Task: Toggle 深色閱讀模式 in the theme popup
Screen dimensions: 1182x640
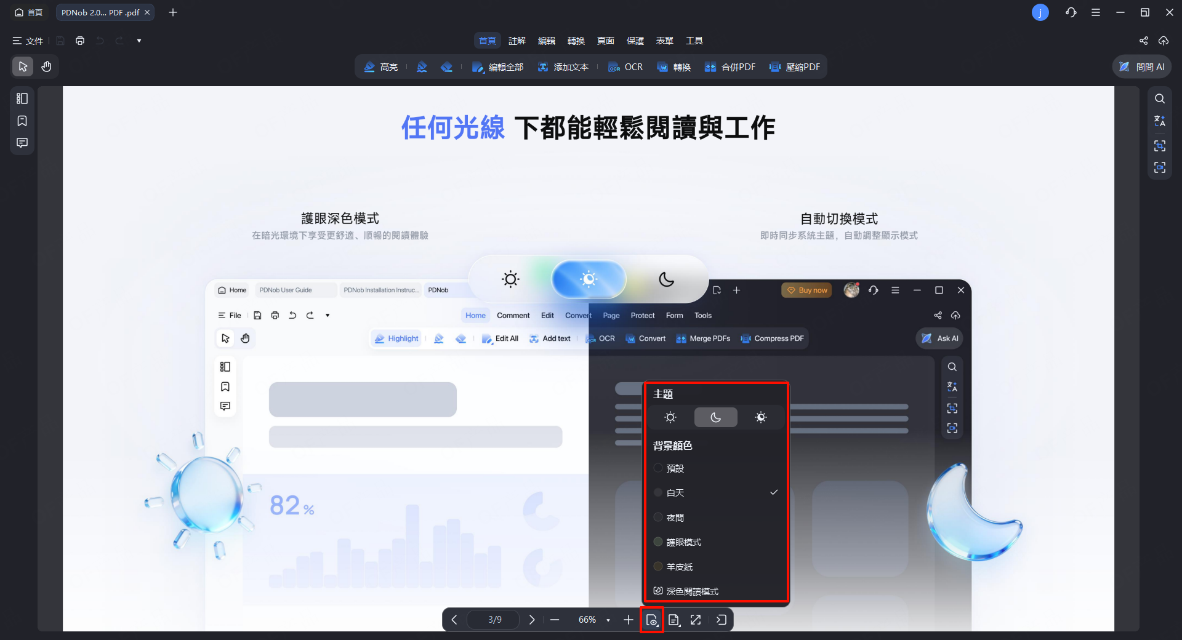Action: (x=715, y=591)
